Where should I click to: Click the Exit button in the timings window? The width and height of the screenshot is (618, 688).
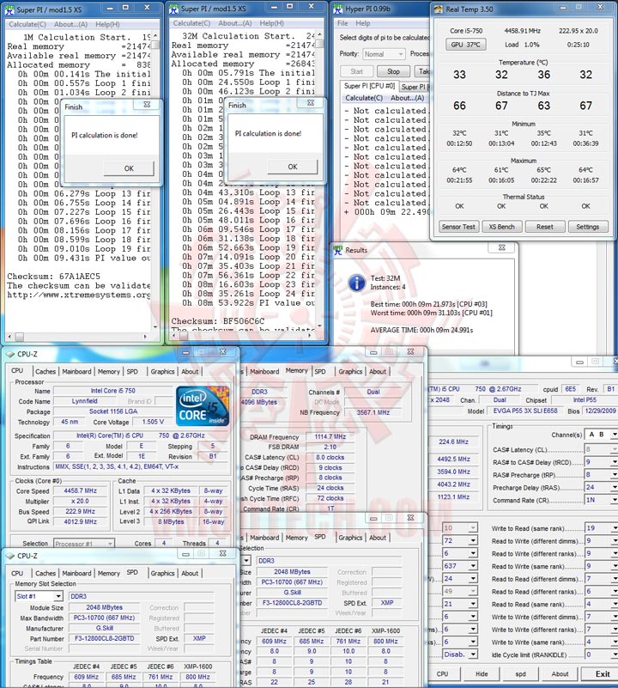click(x=601, y=674)
